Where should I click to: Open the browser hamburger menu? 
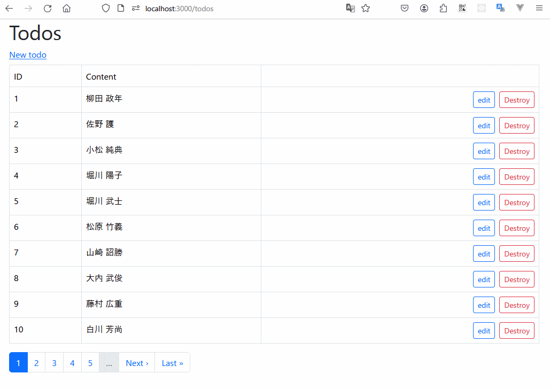539,9
